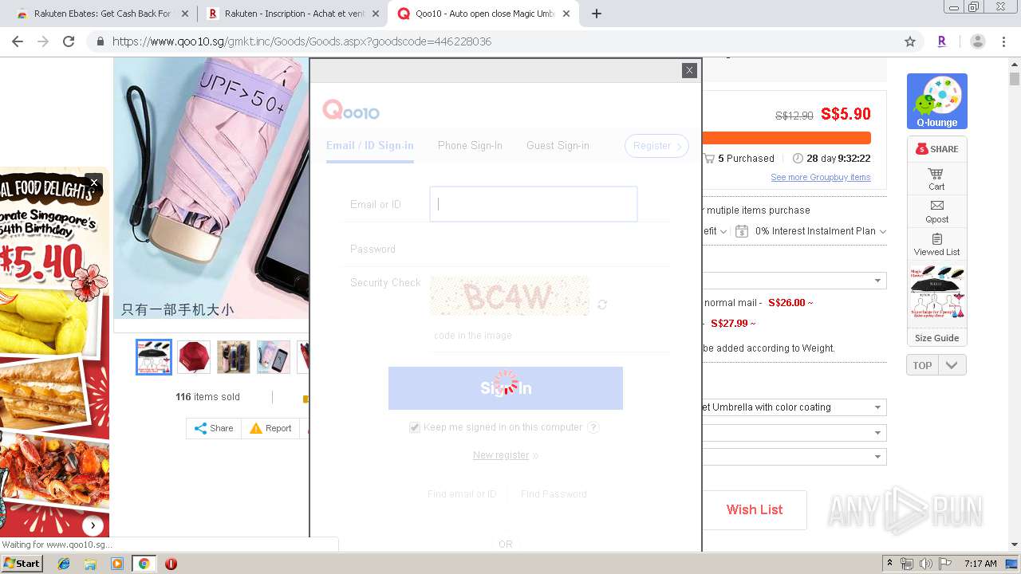Bookmark this page with star icon
Screen dimensions: 1021x574
pos(910,41)
